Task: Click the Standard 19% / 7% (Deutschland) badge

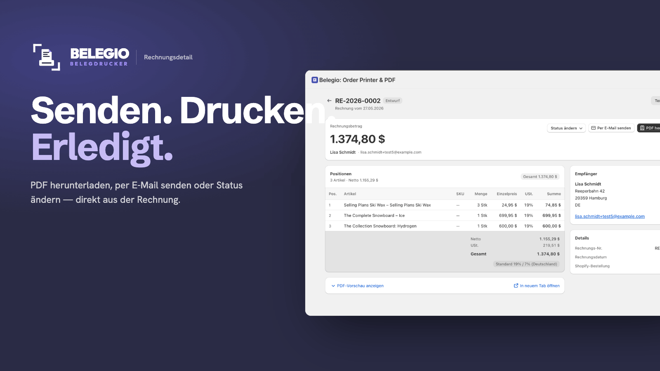Action: [526, 264]
